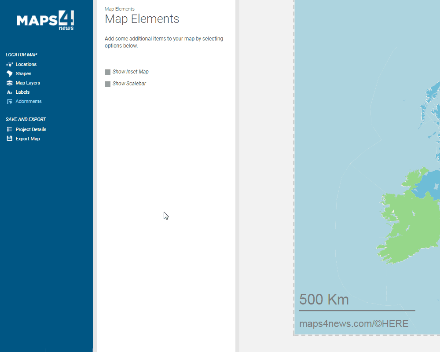This screenshot has width=440, height=352.
Task: Click the maps4news.com/©HERE attribution text
Action: [354, 324]
